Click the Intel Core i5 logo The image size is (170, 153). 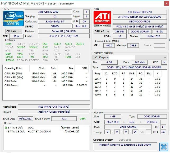(x=13, y=19)
